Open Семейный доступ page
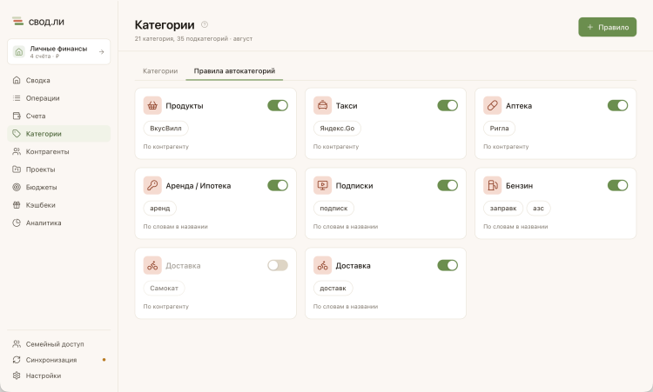Image resolution: width=653 pixels, height=392 pixels. click(58, 344)
